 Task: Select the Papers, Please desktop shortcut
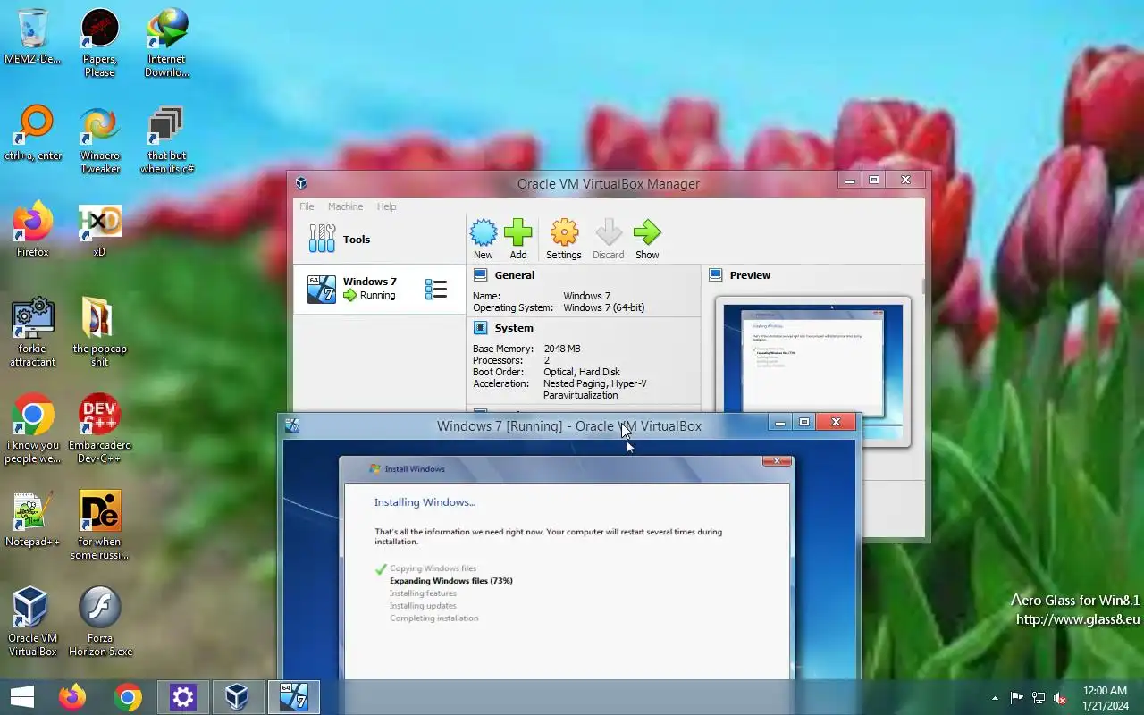(x=99, y=43)
